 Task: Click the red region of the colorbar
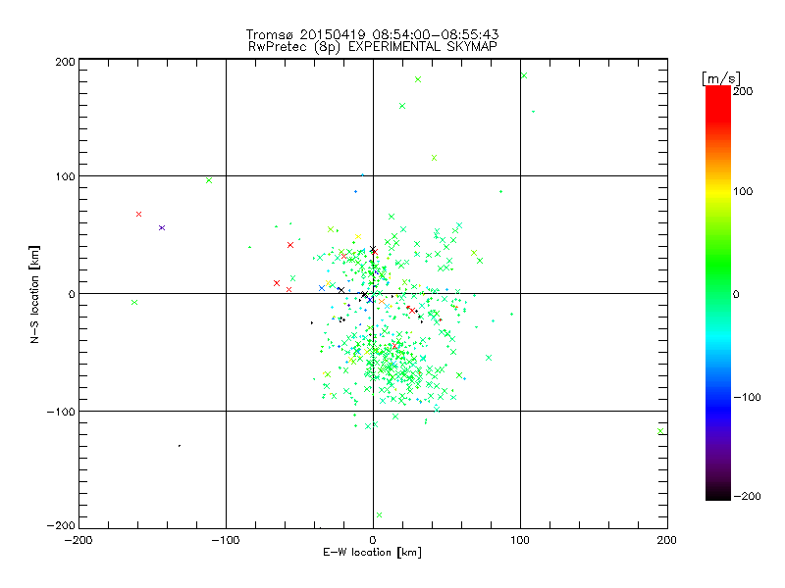718,103
